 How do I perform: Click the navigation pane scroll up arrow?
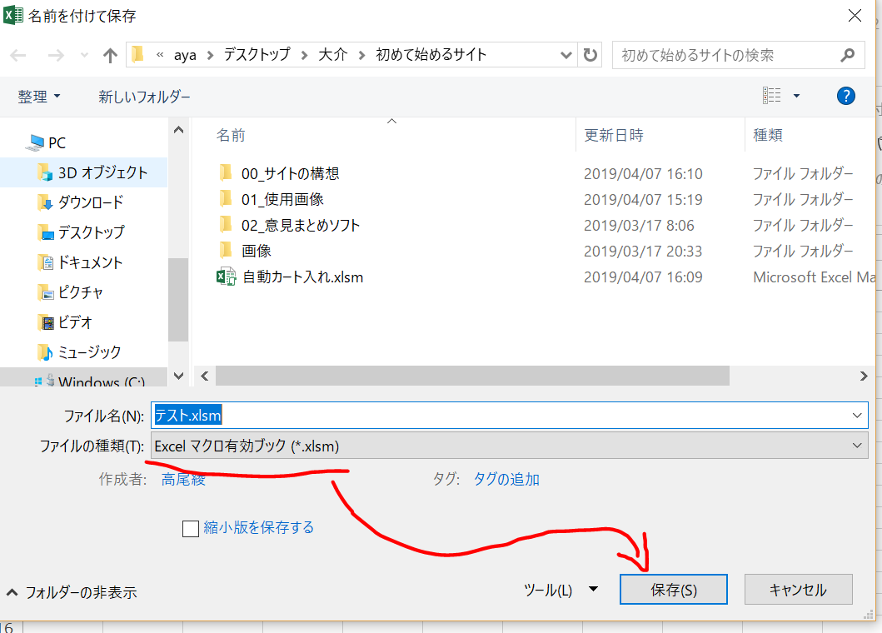(179, 131)
